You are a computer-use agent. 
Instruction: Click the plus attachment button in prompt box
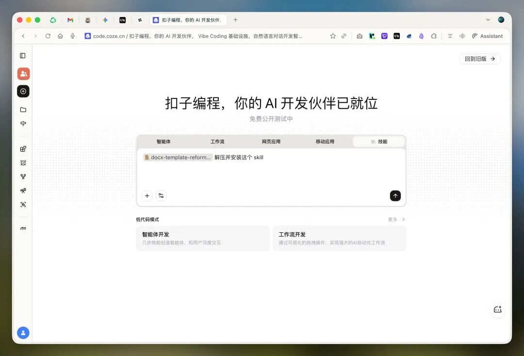[x=147, y=195]
